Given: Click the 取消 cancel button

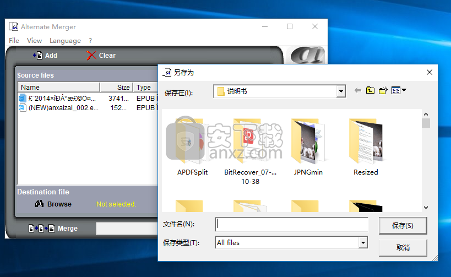Looking at the screenshot, I should (403, 247).
